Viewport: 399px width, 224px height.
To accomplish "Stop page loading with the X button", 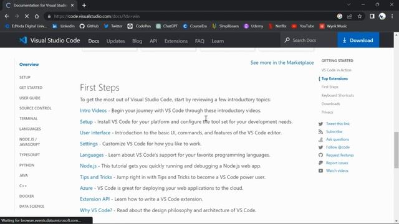I will (27, 16).
